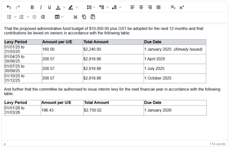
Task: Click the first table 'Levy Period' header
Action: point(16,42)
